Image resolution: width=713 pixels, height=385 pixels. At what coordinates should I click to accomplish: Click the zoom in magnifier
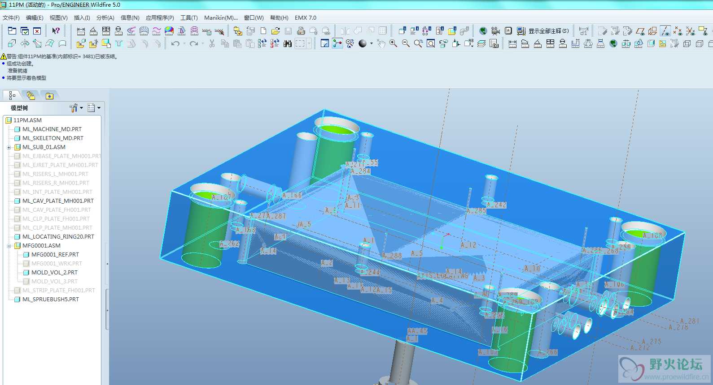pos(393,43)
